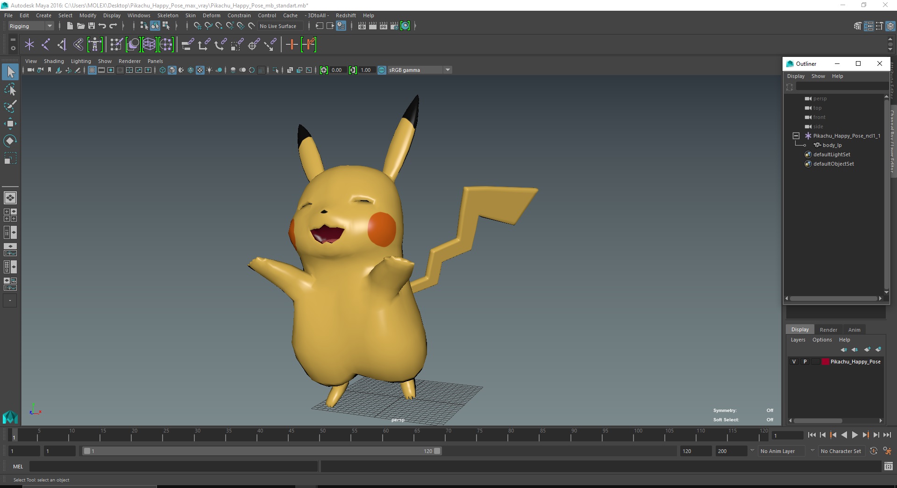Click the time range slider bar
The image size is (897, 488).
coord(262,451)
